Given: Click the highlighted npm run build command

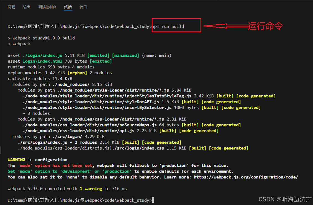Looking at the screenshot, I should tap(168, 26).
